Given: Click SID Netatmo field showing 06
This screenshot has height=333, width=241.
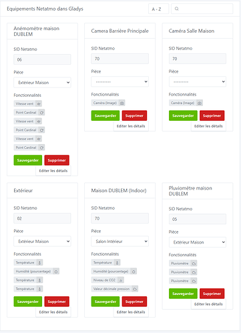Looking at the screenshot, I should pos(42,59).
